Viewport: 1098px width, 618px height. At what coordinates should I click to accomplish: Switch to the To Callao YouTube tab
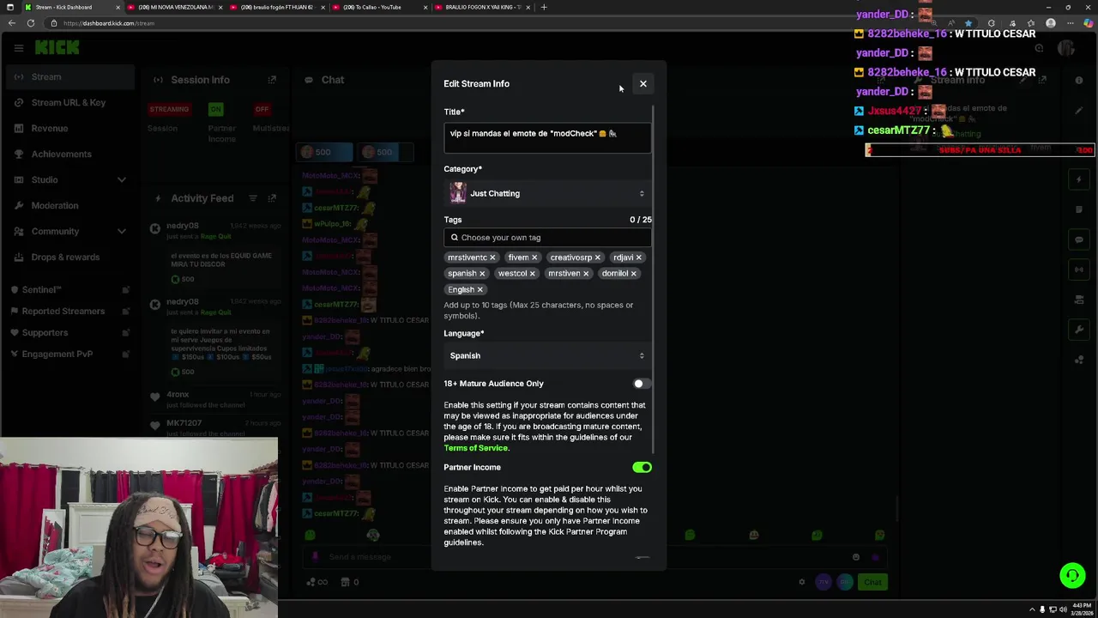[x=378, y=7]
